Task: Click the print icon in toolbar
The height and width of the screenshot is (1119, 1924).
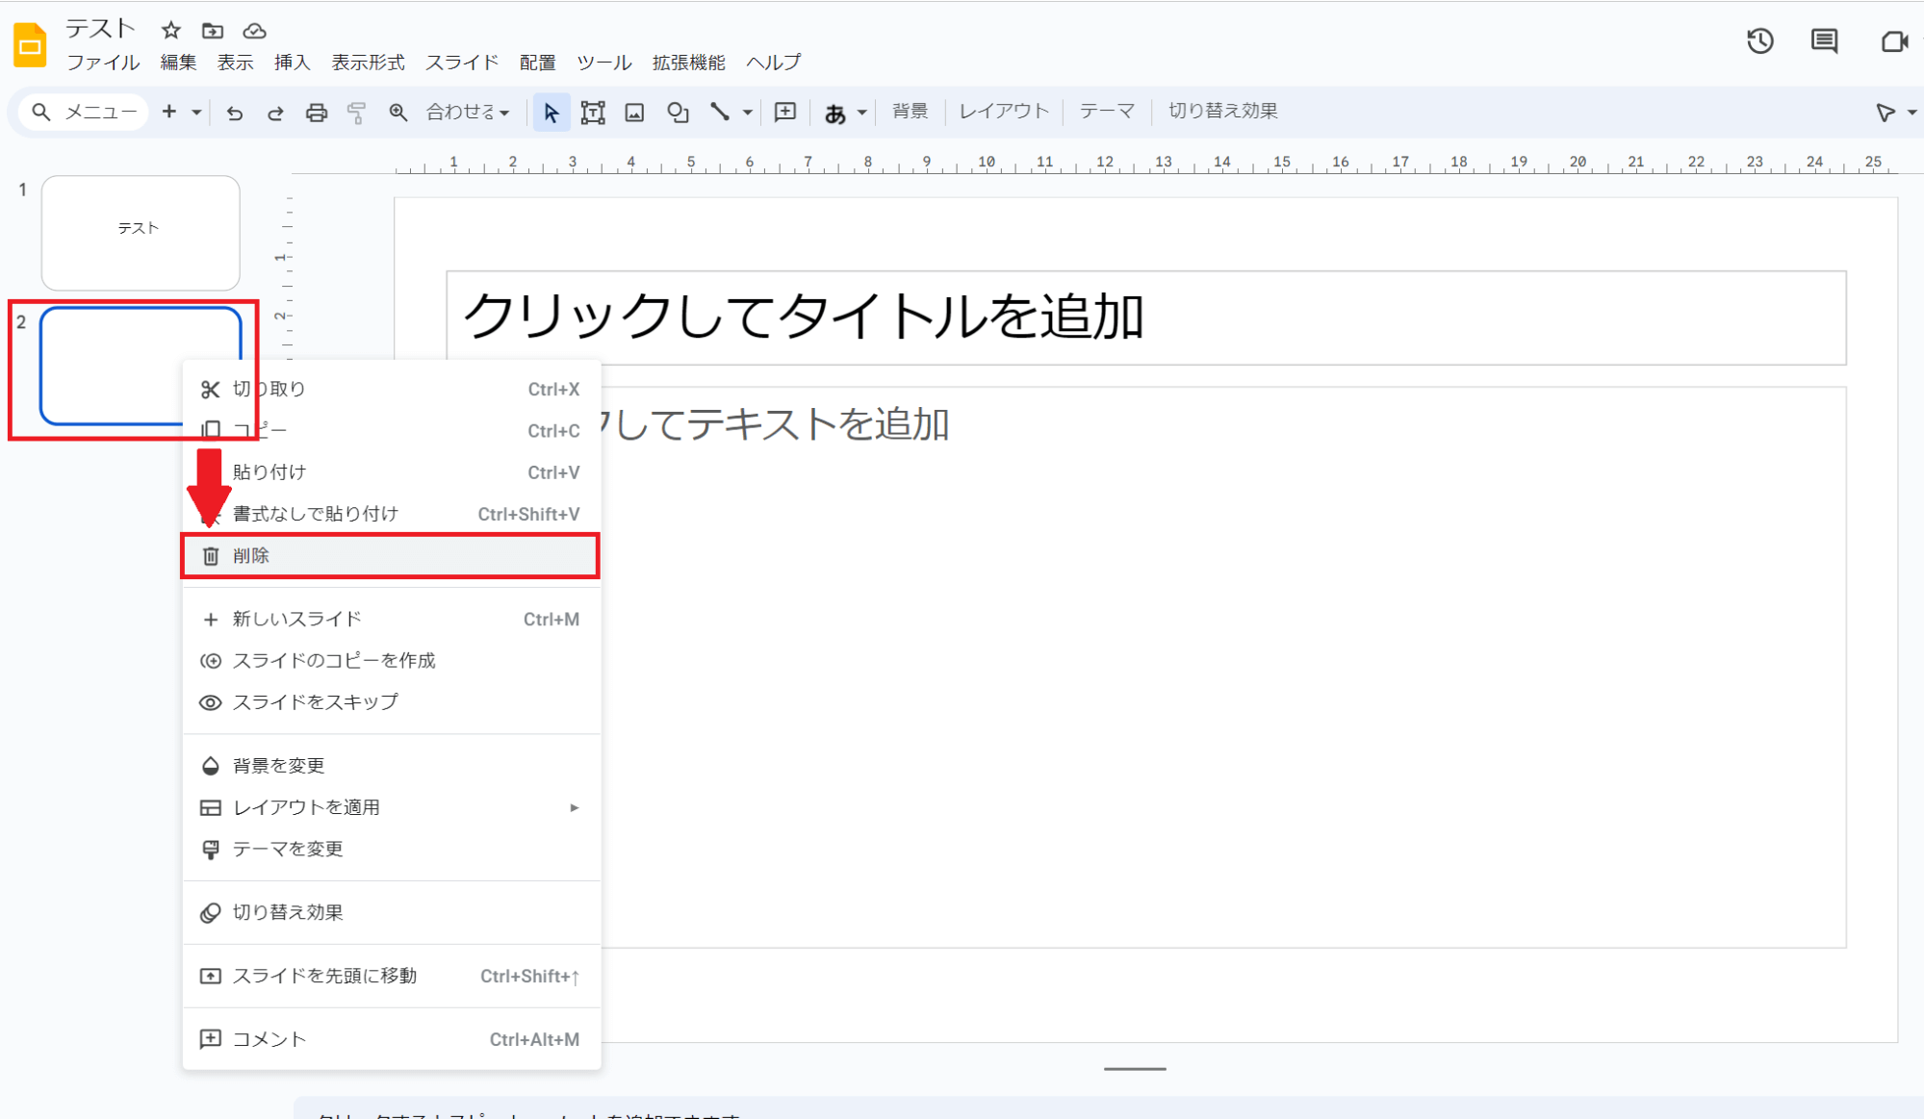Action: [316, 113]
